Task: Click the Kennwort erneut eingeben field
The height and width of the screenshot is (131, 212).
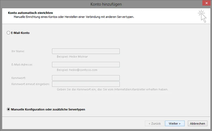Action: point(86,84)
